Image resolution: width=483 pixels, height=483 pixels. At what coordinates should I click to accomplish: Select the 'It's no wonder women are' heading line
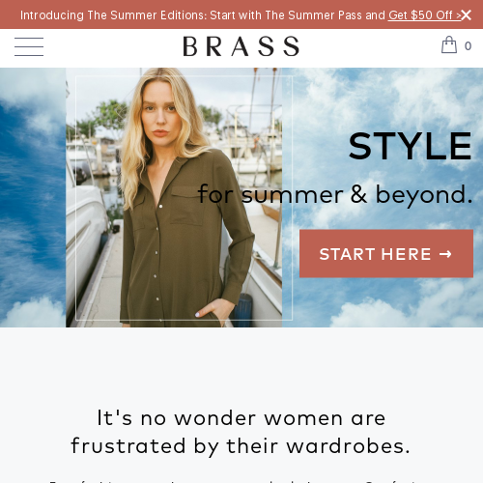241,418
